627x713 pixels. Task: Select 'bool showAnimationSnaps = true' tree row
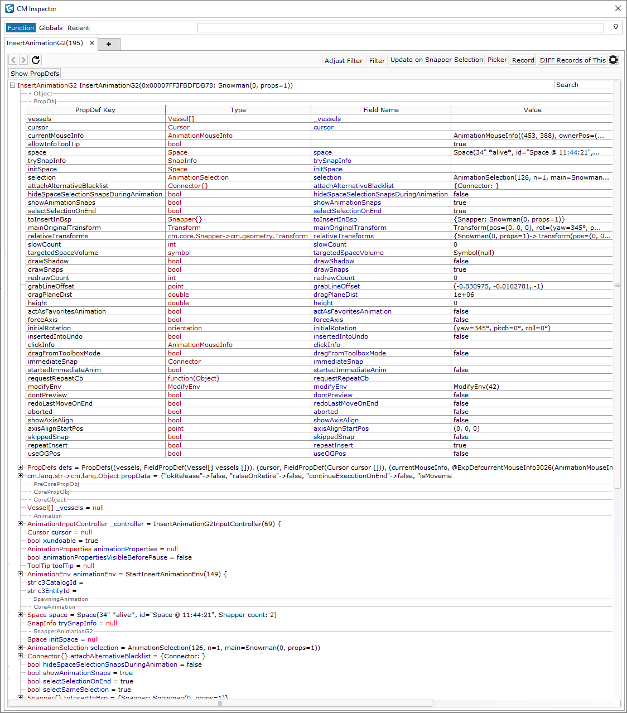tap(80, 673)
